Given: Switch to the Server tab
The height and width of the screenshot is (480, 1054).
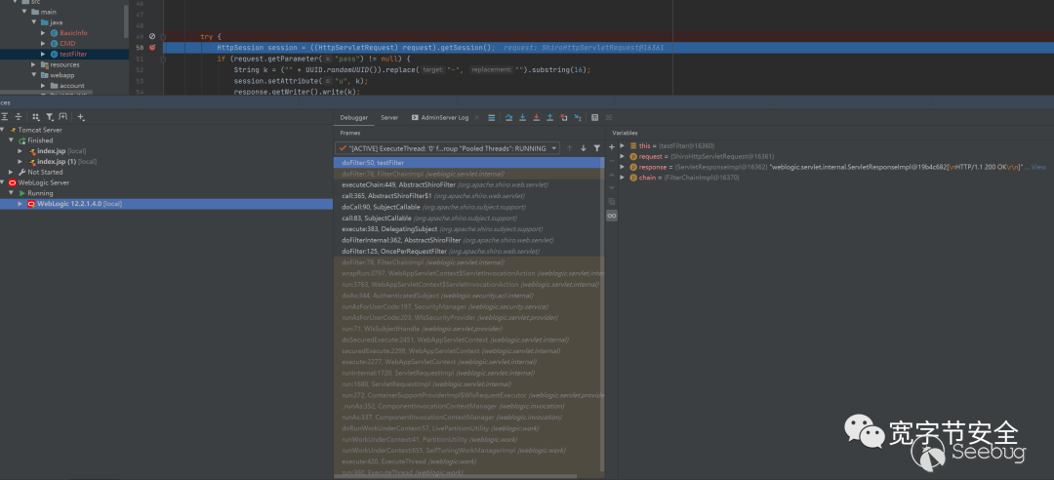Looking at the screenshot, I should [389, 117].
